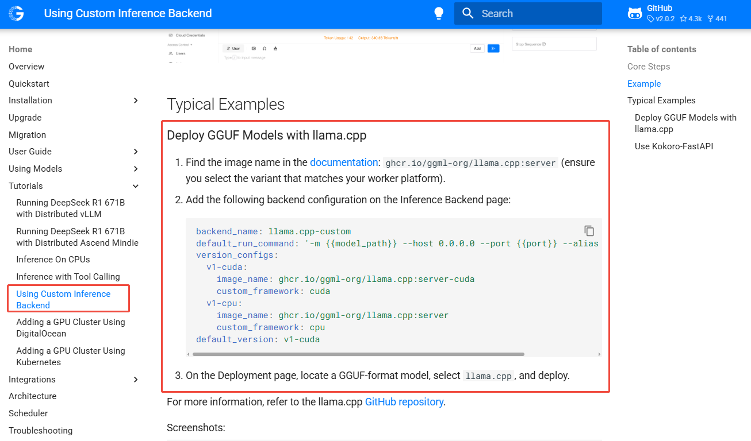Click the "custom_framework: cuda" code line
The width and height of the screenshot is (751, 441).
coord(273,291)
